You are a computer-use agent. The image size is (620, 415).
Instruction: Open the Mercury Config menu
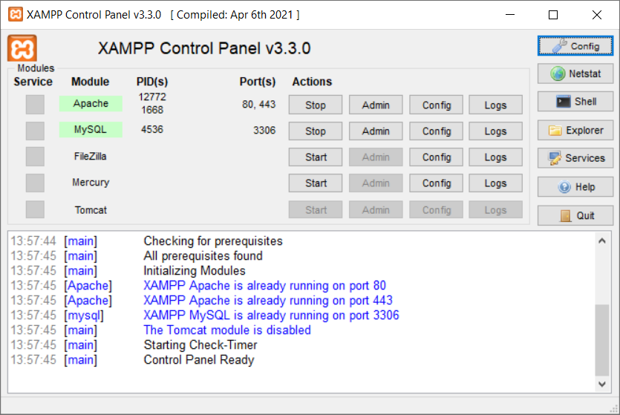click(436, 183)
